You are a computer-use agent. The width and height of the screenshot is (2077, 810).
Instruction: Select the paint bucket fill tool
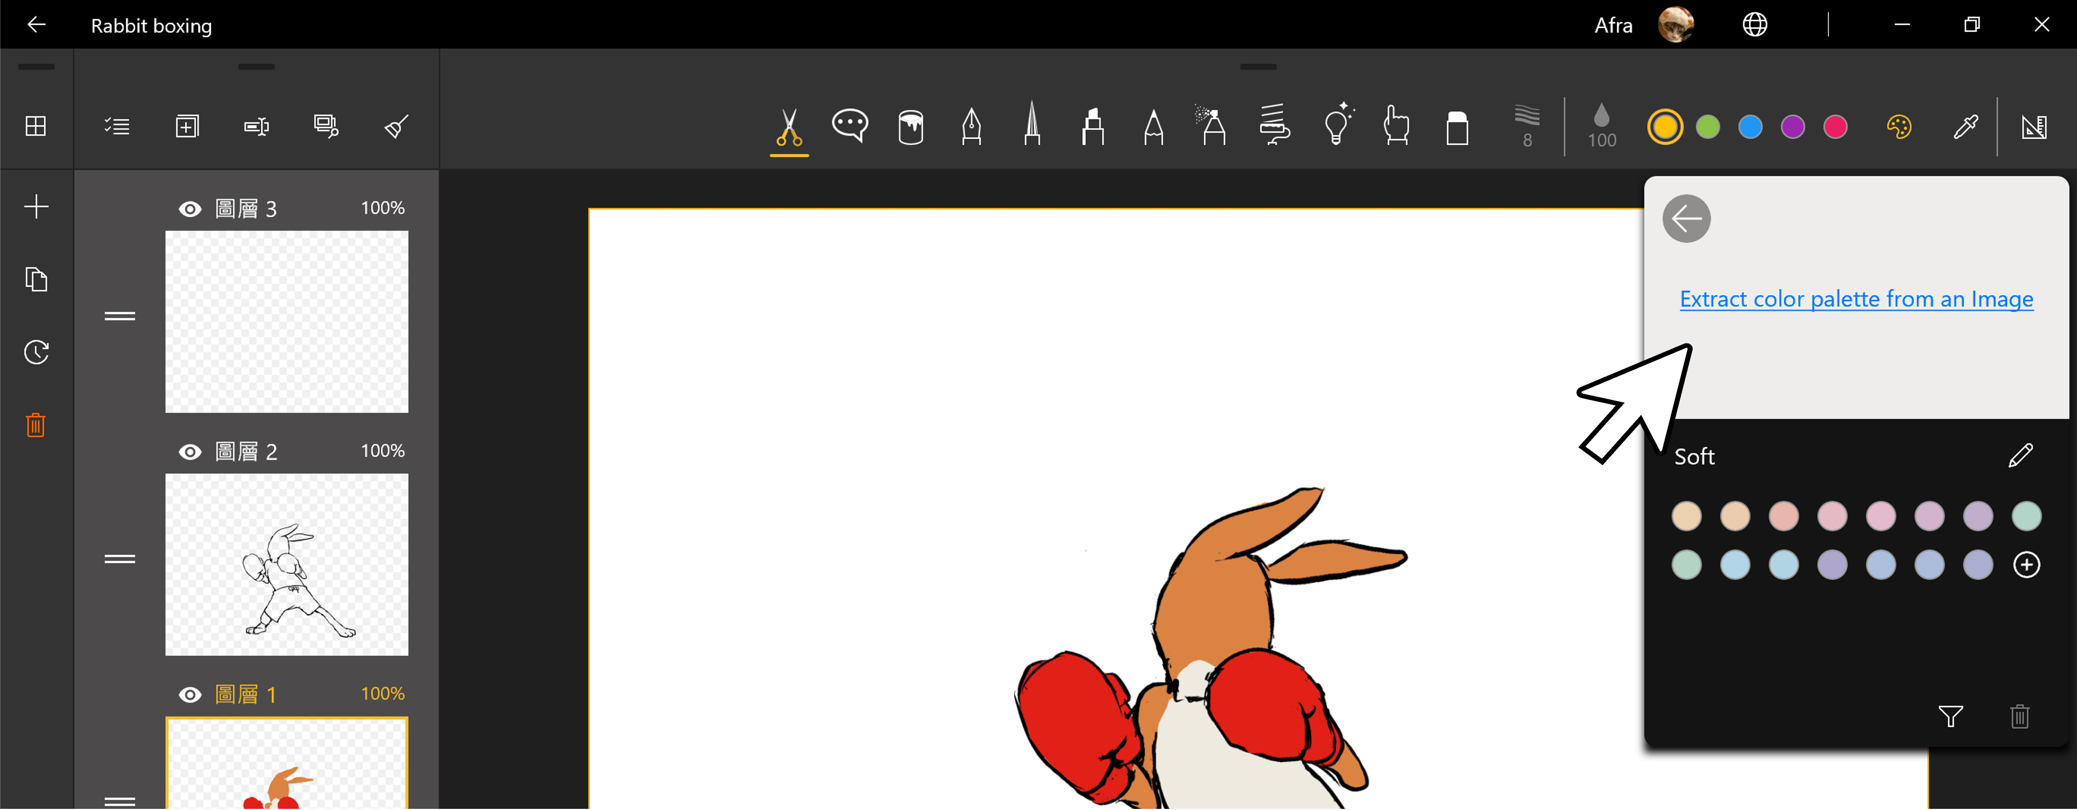tap(910, 126)
